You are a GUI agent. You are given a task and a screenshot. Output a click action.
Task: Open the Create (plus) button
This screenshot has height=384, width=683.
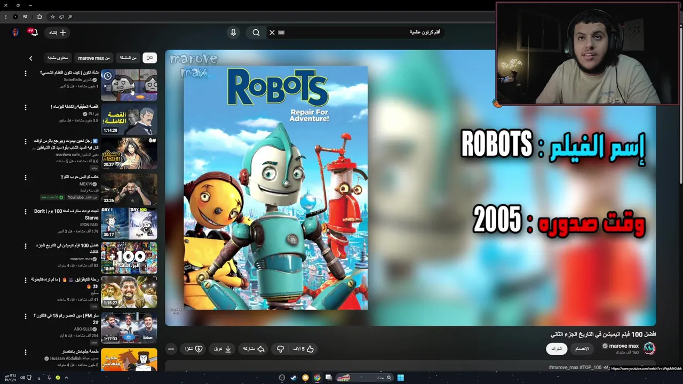pyautogui.click(x=58, y=33)
